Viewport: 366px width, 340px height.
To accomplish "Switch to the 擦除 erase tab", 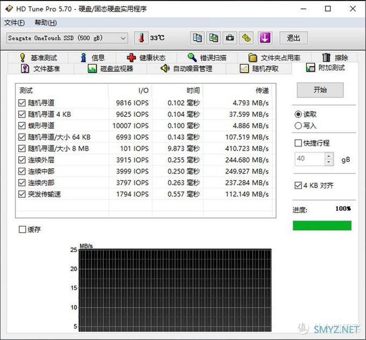I will 335,58.
